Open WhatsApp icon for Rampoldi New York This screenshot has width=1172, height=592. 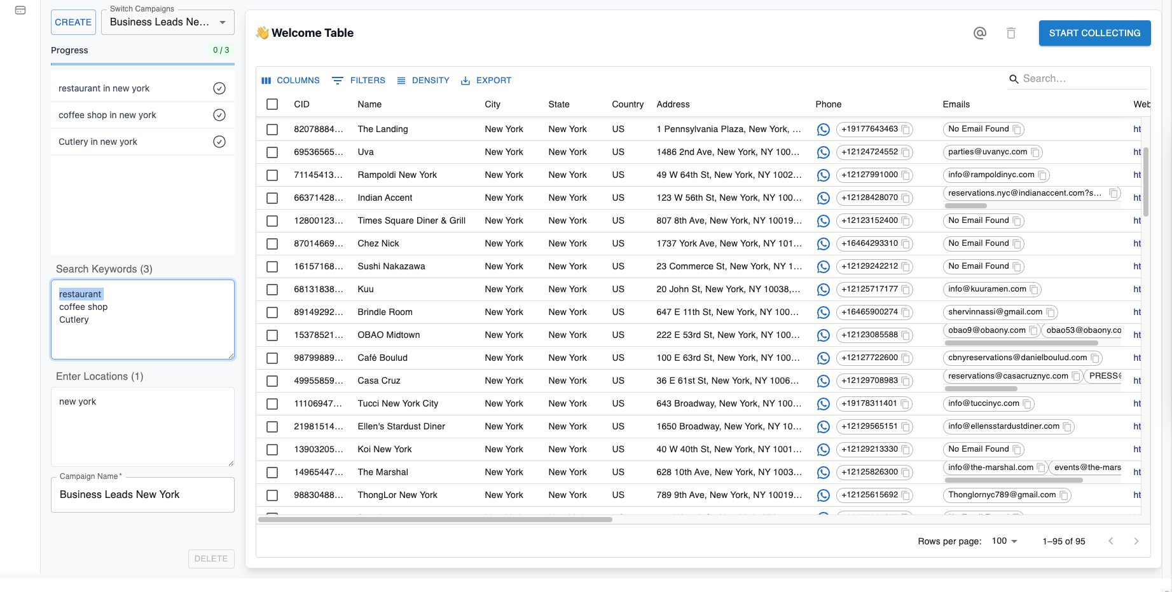click(824, 175)
